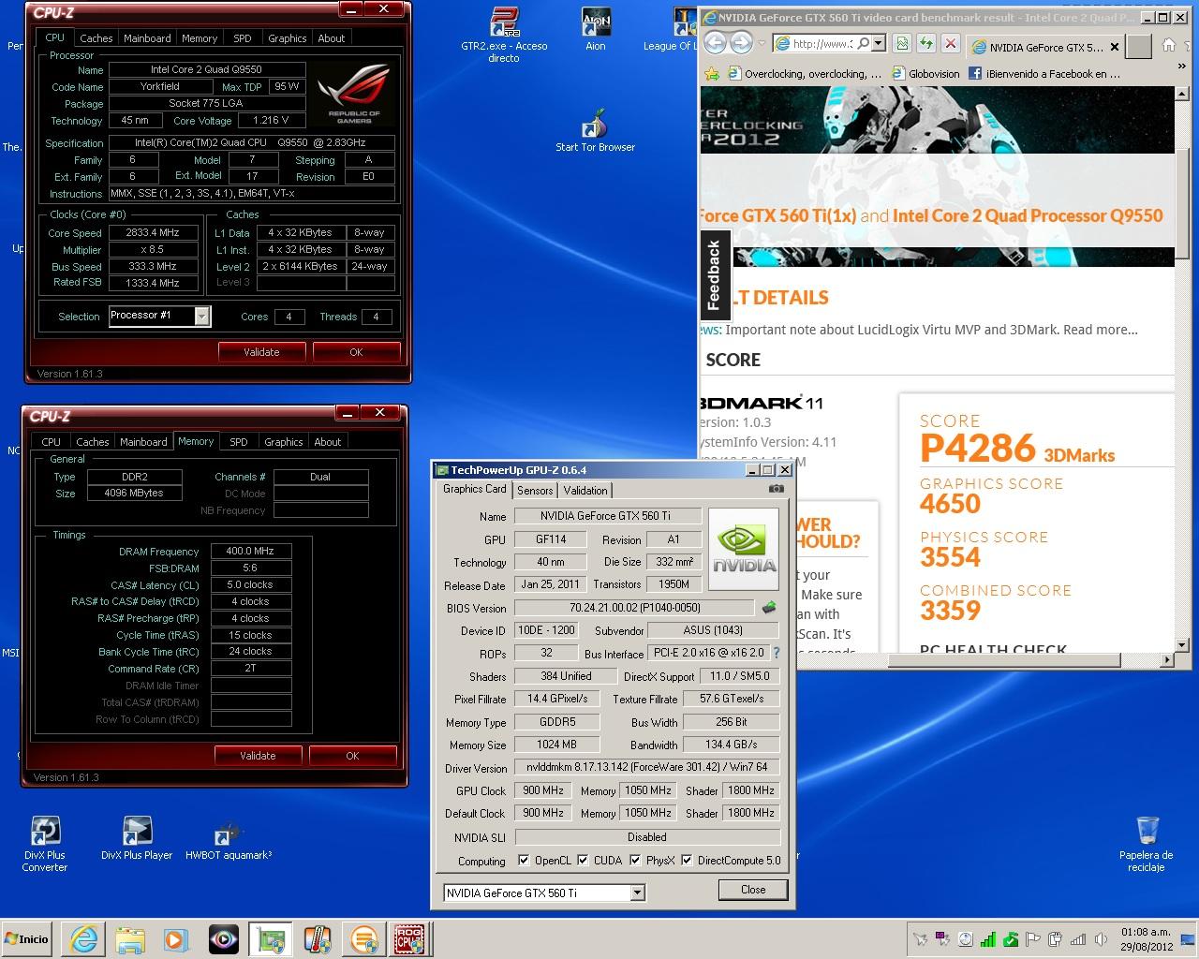The height and width of the screenshot is (959, 1199).
Task: Click the Close button in GPU-Z
Action: pyautogui.click(x=753, y=890)
